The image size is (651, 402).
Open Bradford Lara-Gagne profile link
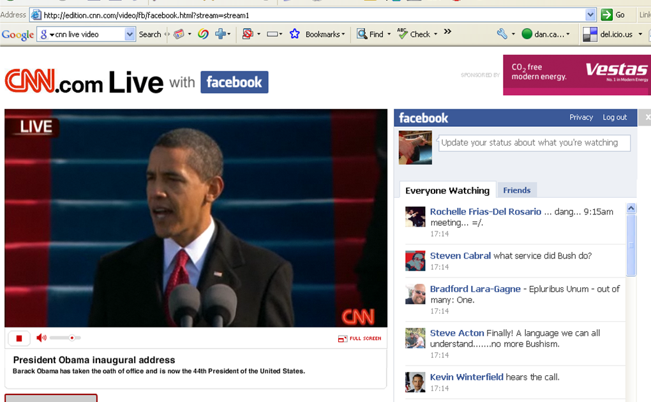[x=475, y=289]
